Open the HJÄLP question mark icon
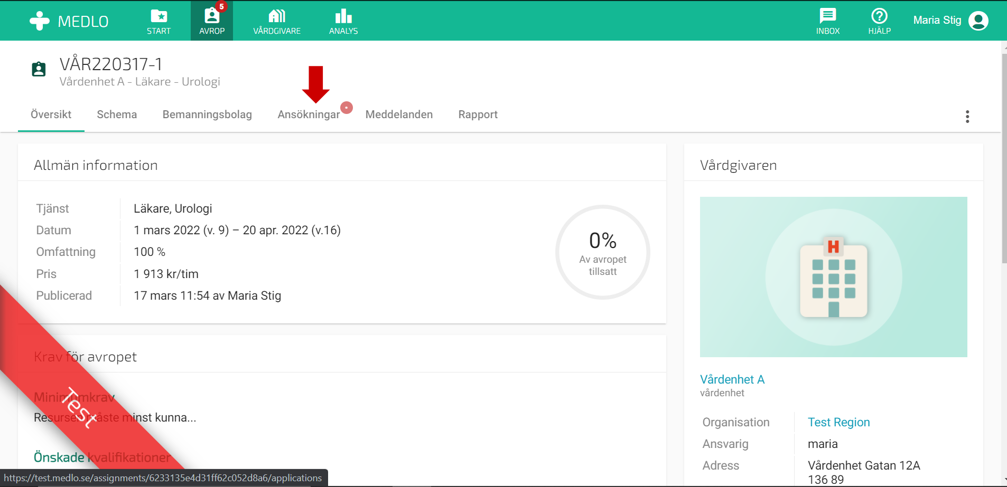This screenshot has width=1007, height=487. [879, 16]
